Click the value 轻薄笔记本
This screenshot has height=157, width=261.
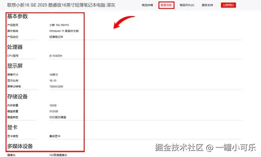click(56, 37)
